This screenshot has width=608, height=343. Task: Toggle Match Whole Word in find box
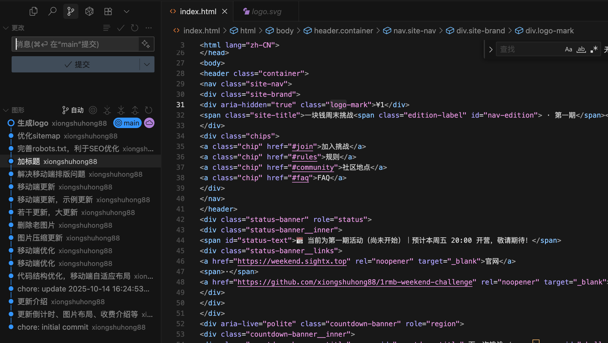[x=581, y=50]
